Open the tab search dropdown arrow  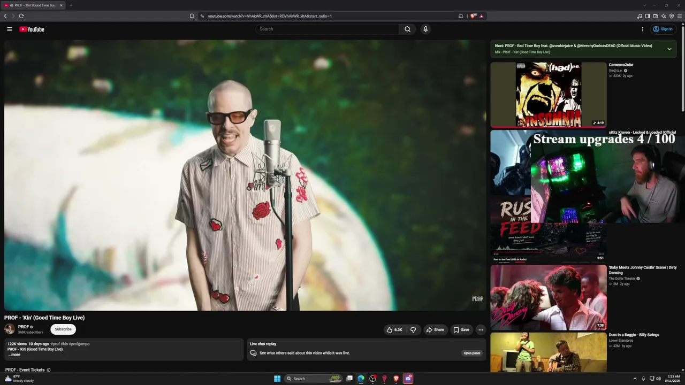(x=644, y=5)
